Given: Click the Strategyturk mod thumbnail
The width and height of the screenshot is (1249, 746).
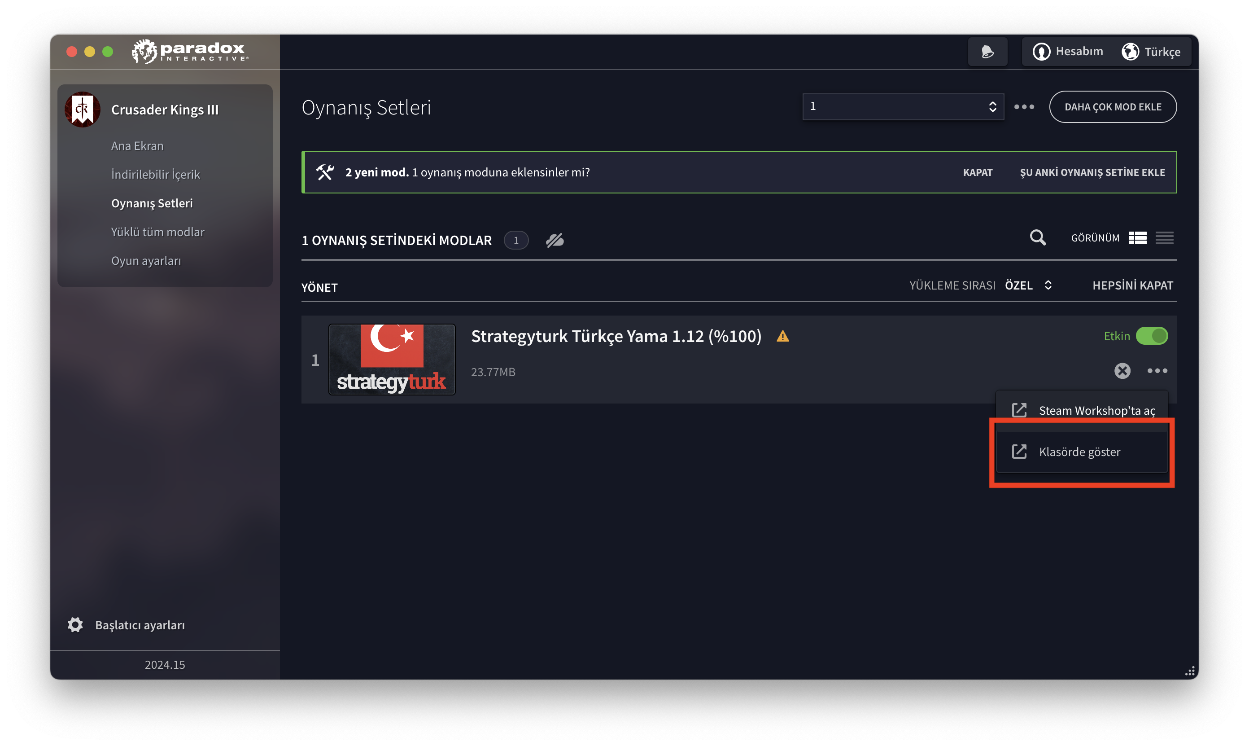Looking at the screenshot, I should [x=391, y=359].
